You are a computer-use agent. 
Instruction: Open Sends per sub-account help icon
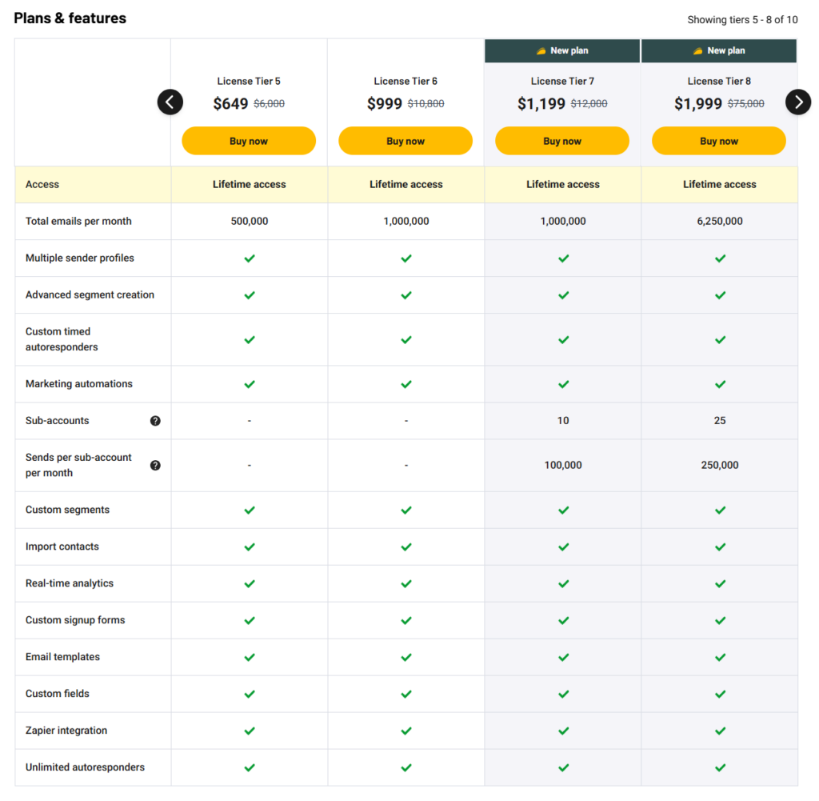point(155,465)
